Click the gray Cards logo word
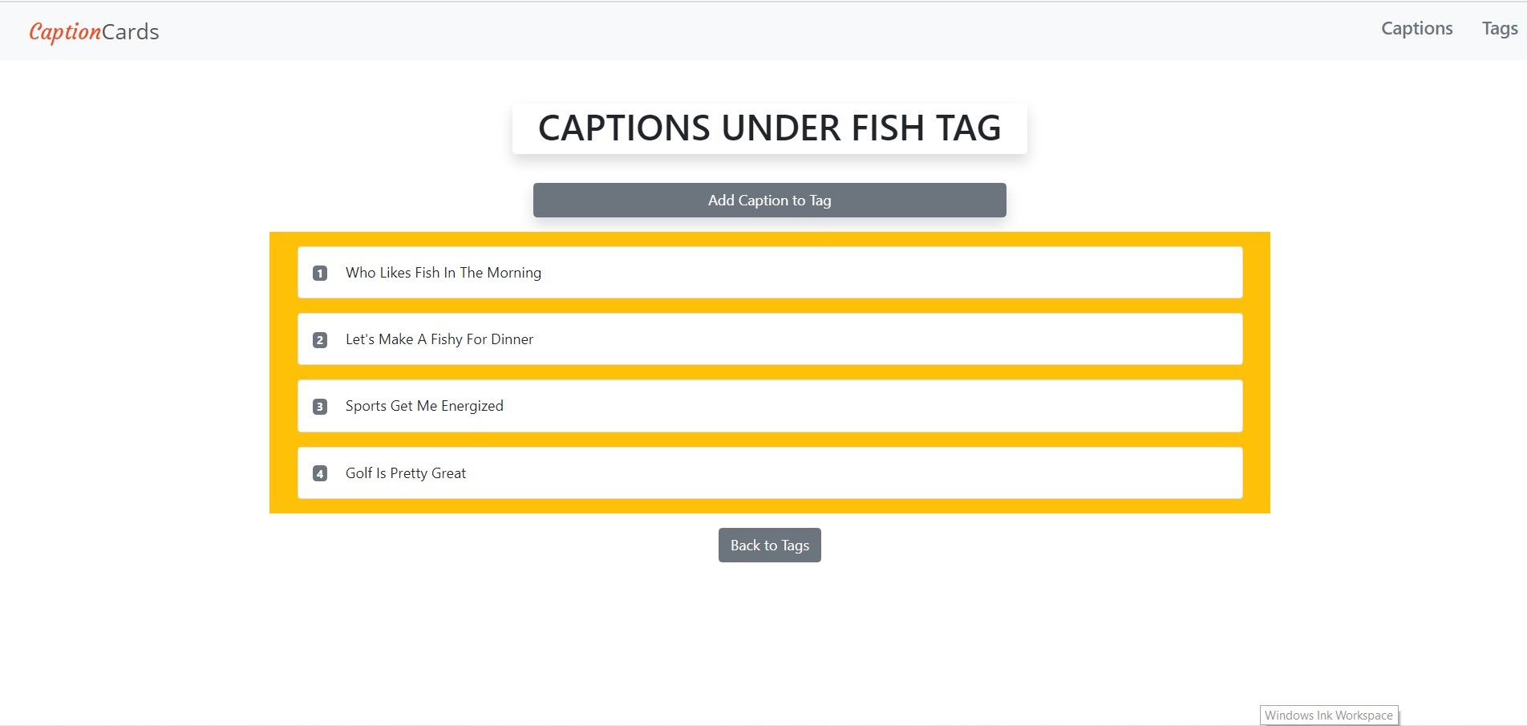1527x726 pixels. click(131, 32)
